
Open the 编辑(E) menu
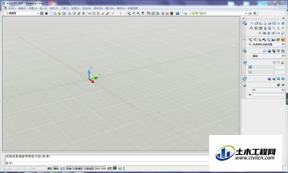click(22, 8)
